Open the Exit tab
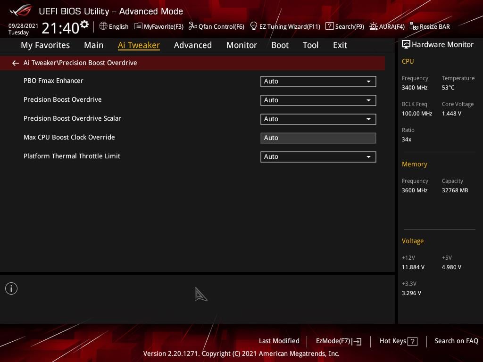The width and height of the screenshot is (483, 362). (x=340, y=45)
